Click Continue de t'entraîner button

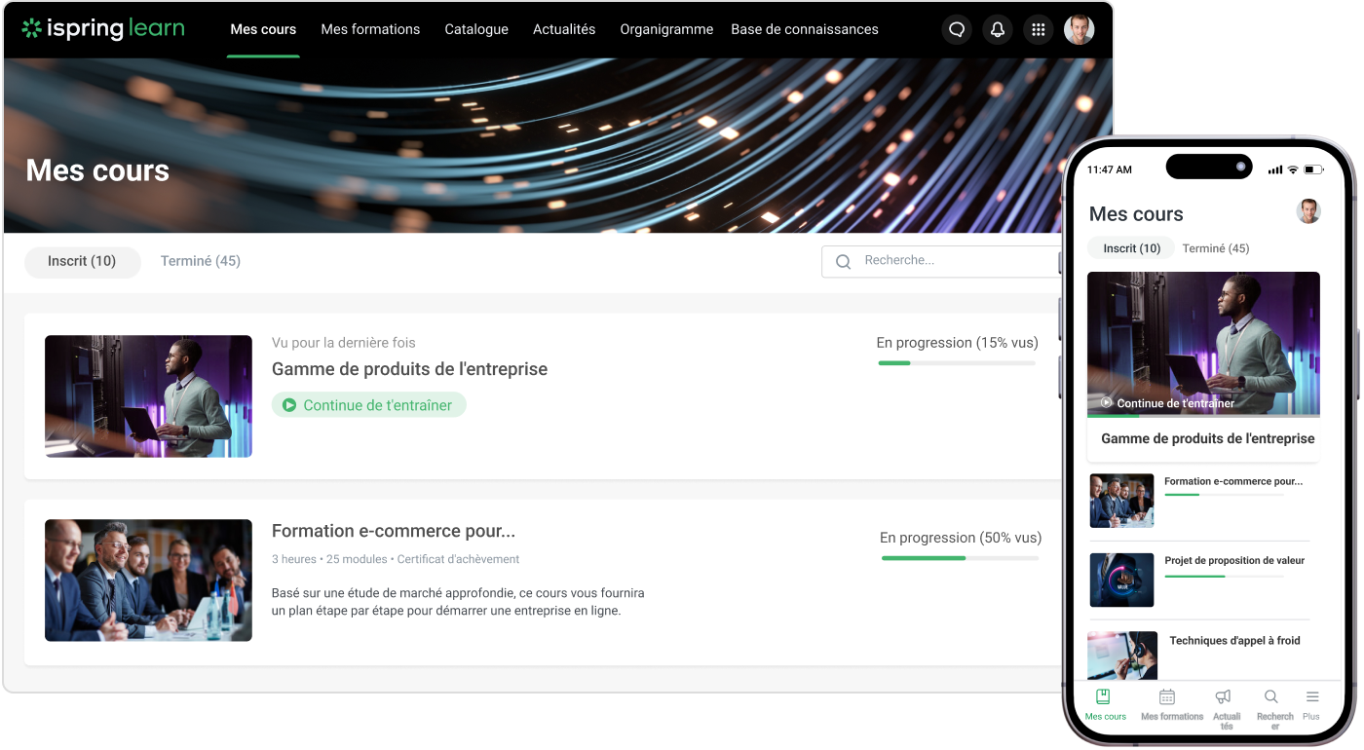click(x=368, y=404)
